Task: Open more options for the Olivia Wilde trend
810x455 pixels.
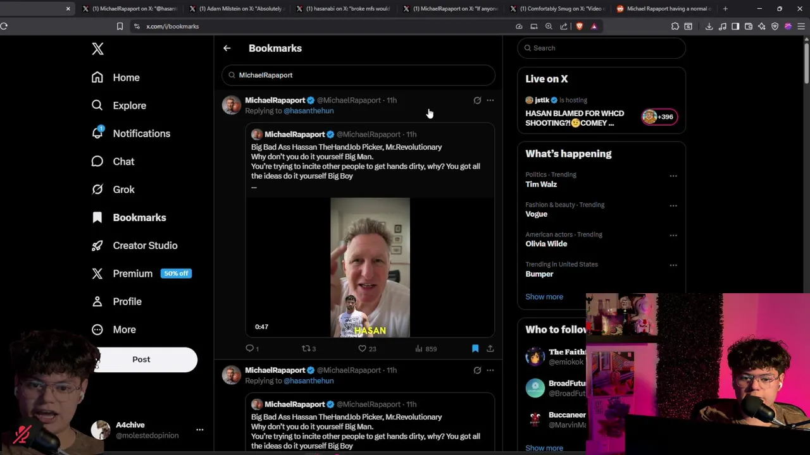Action: pyautogui.click(x=673, y=235)
